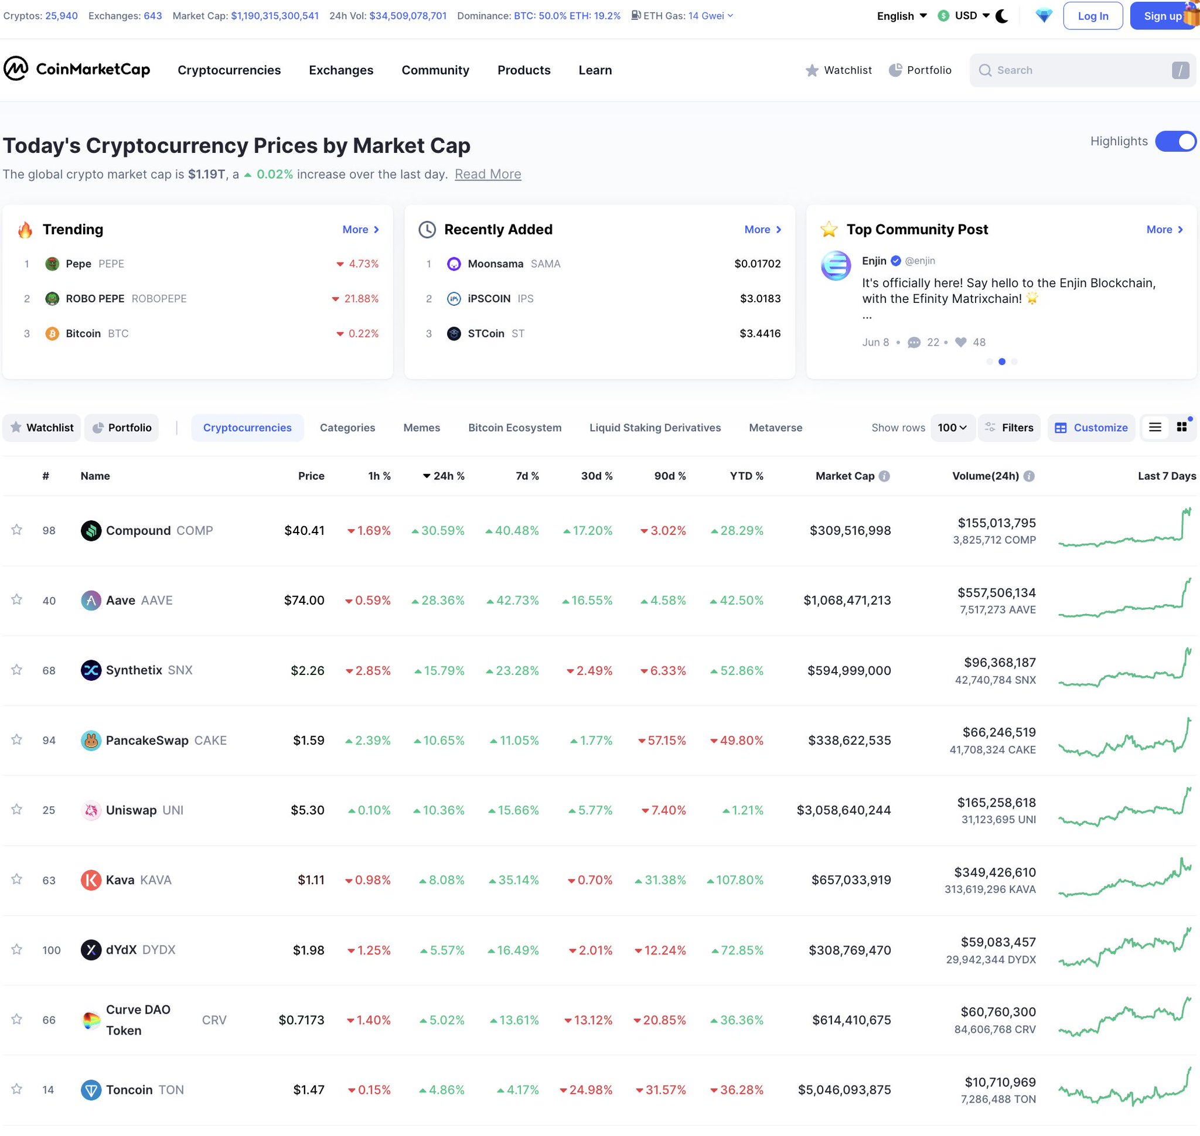
Task: Select the first community post carousel dot
Action: coord(990,361)
